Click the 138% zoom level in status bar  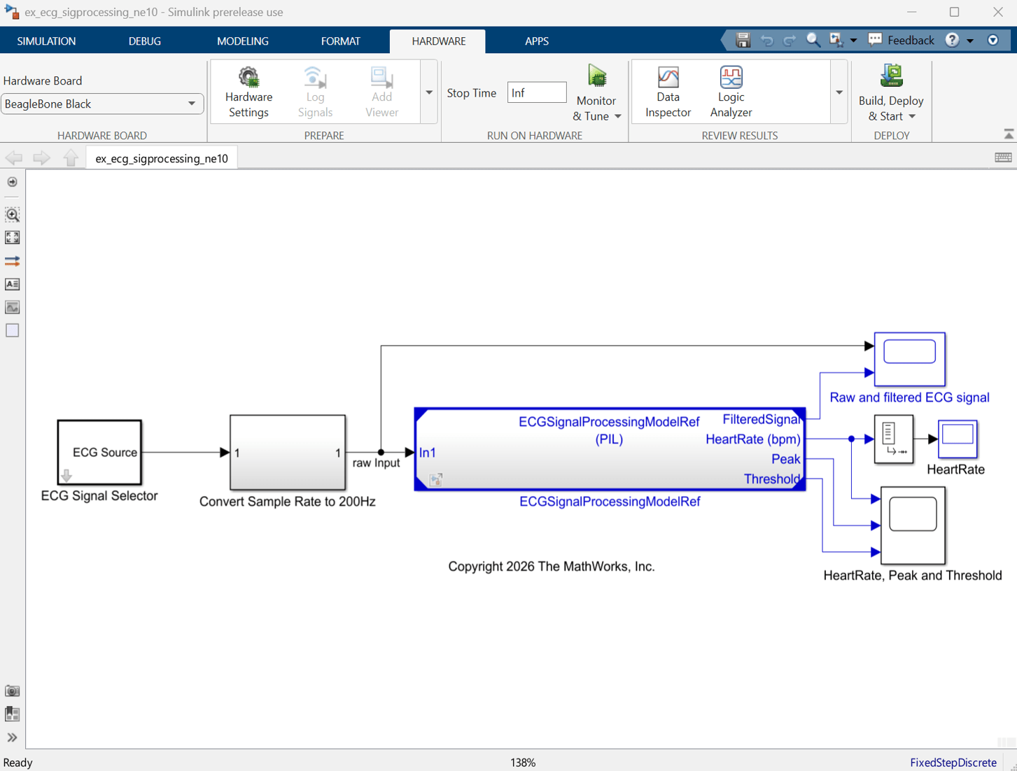(x=523, y=763)
